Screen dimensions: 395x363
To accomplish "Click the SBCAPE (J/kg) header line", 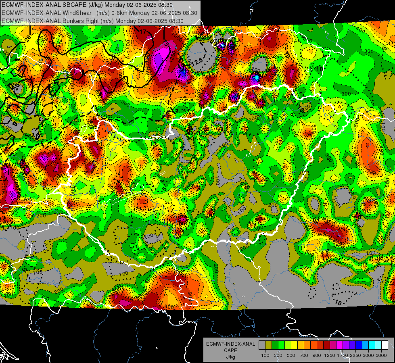I will pyautogui.click(x=87, y=5).
